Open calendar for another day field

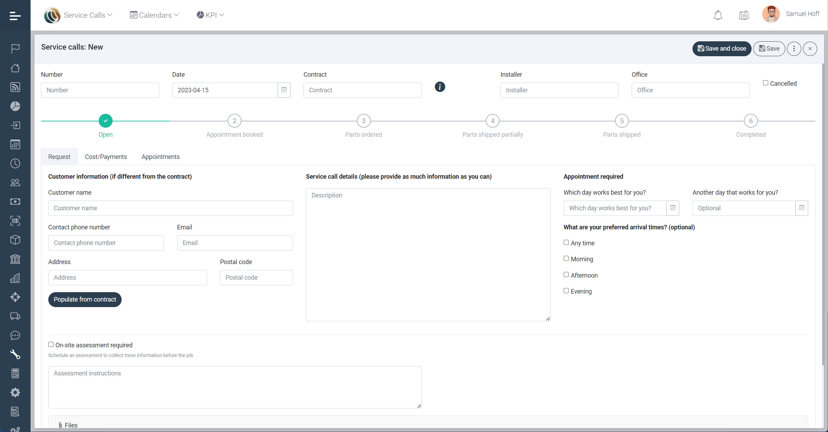[x=802, y=208]
